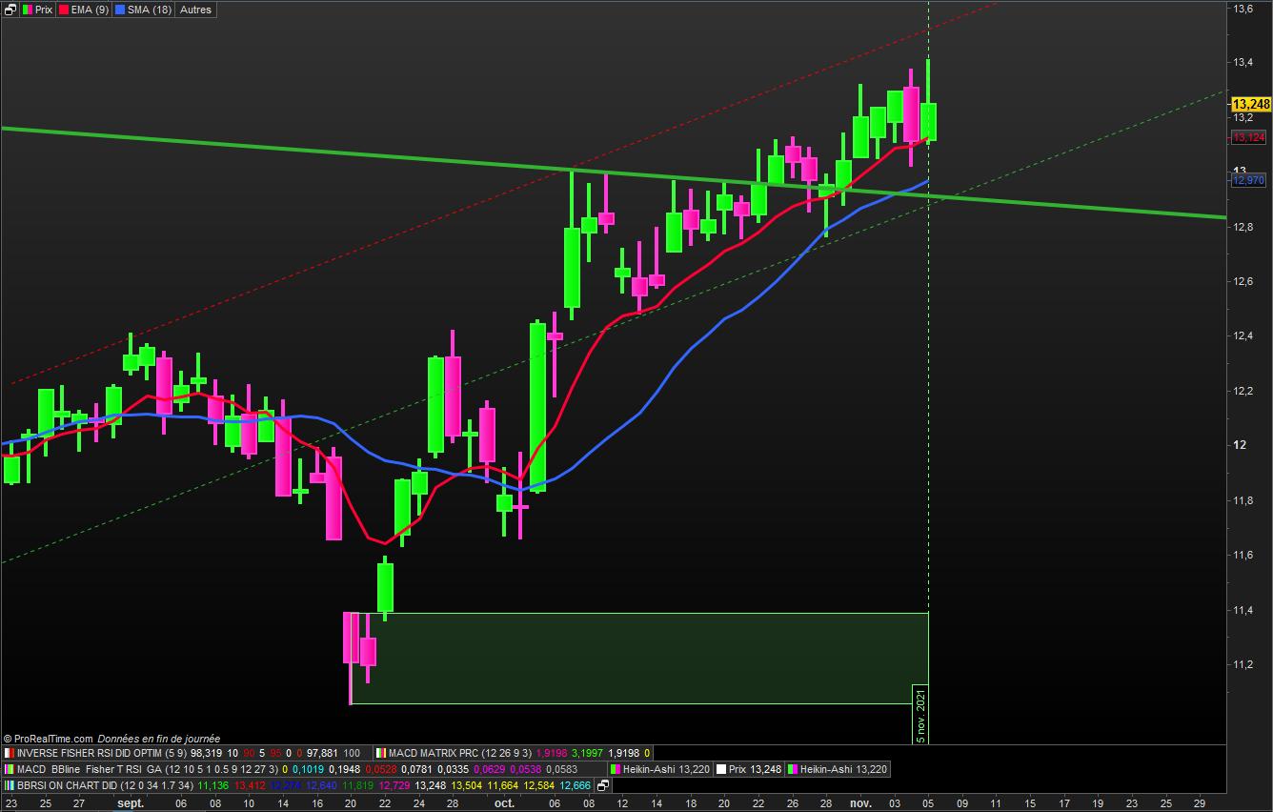Click the MACD BBline Fisher T RSI icon
Viewport: 1273px width, 812px height.
click(x=10, y=769)
